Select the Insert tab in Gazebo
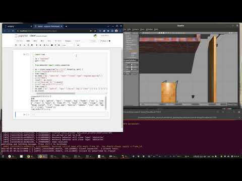The width and height of the screenshot is (242, 181). click(135, 33)
